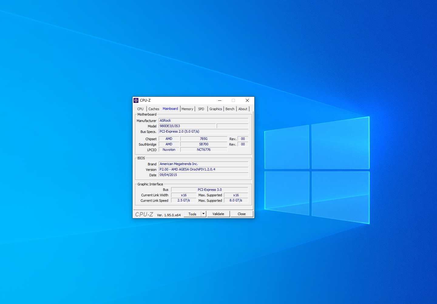
Task: Click Max. Supported speed 8.0 GT/s
Action: tap(236, 200)
